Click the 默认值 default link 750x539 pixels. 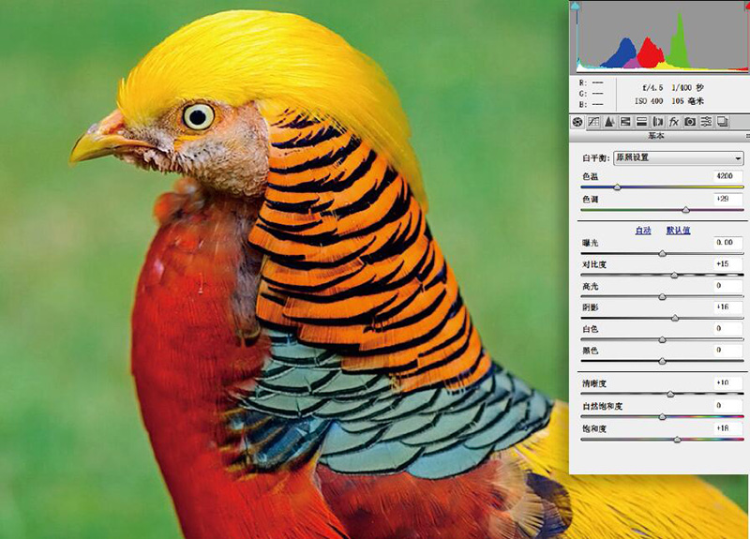[678, 230]
